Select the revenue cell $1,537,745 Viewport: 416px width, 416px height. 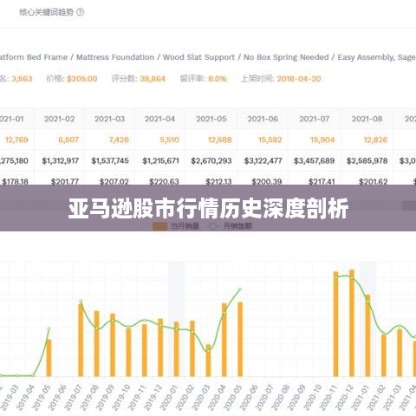pyautogui.click(x=110, y=160)
